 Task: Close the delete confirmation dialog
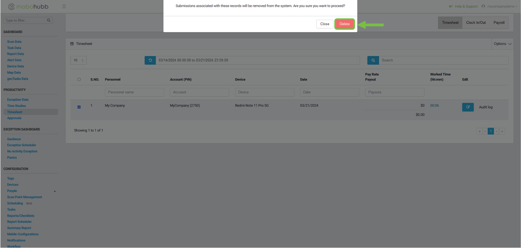(x=324, y=24)
